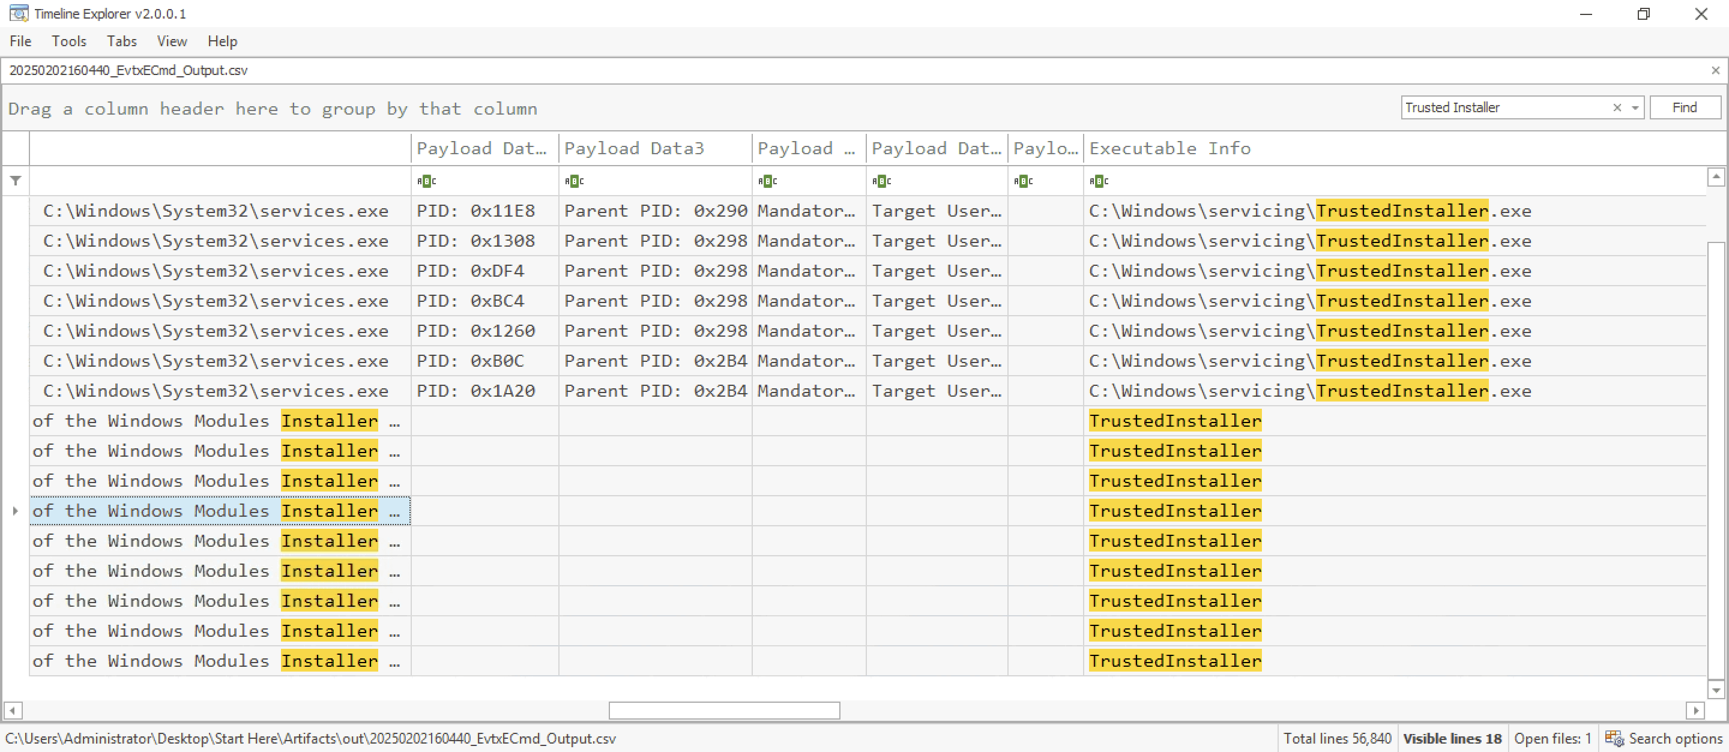The image size is (1729, 752).
Task: Select cell PID: 0x1308
Action: click(484, 241)
